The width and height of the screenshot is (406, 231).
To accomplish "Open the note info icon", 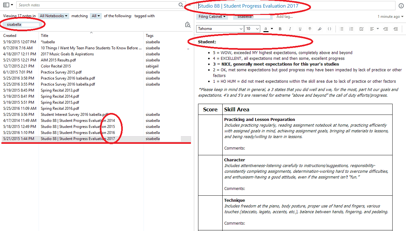I will [x=401, y=6].
